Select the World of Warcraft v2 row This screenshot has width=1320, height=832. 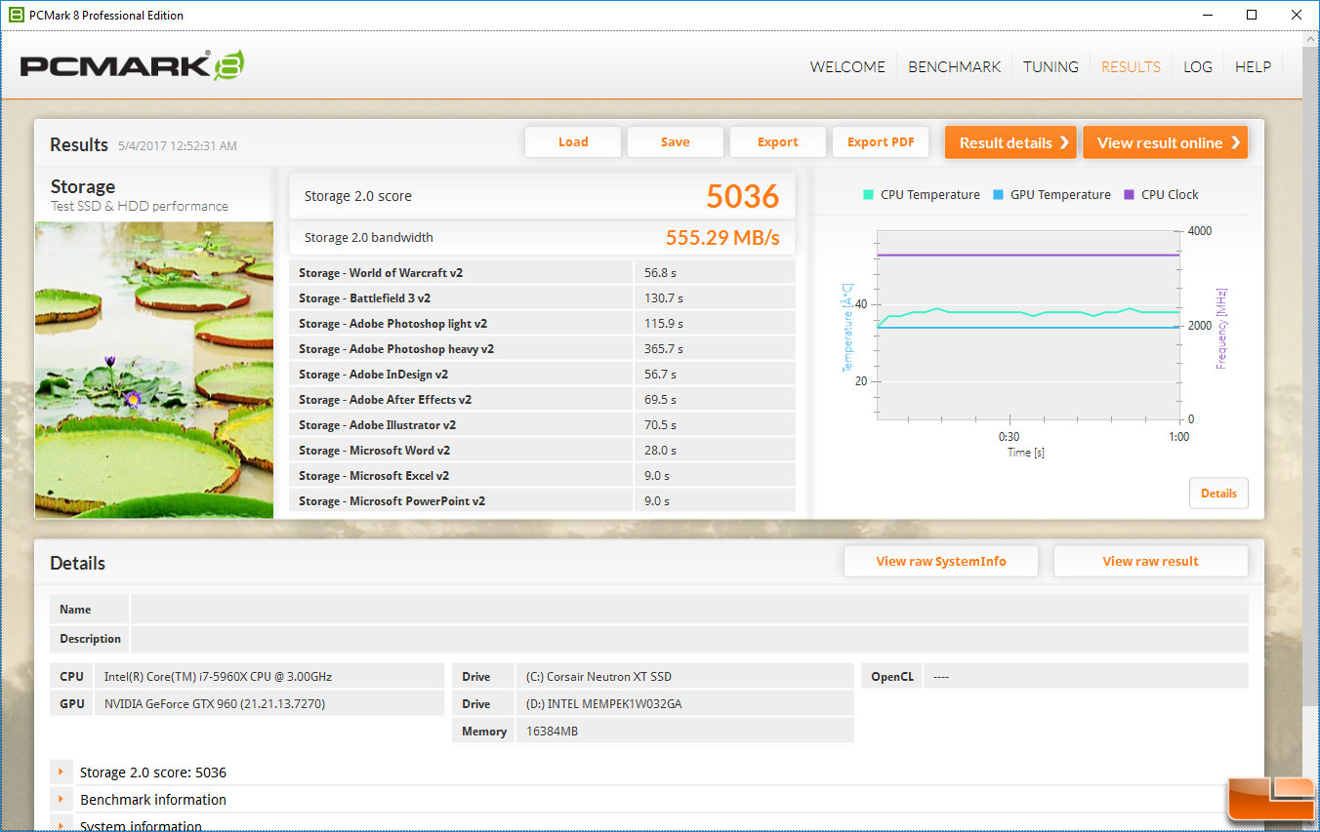(x=542, y=273)
